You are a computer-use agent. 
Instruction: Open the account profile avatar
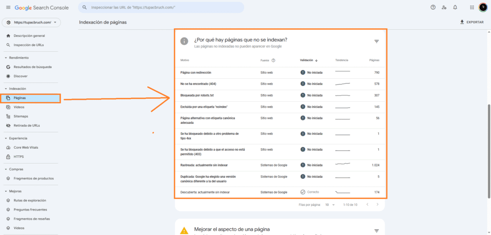(x=483, y=7)
